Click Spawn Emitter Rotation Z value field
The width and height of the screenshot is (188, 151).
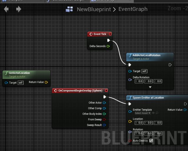coord(158,133)
